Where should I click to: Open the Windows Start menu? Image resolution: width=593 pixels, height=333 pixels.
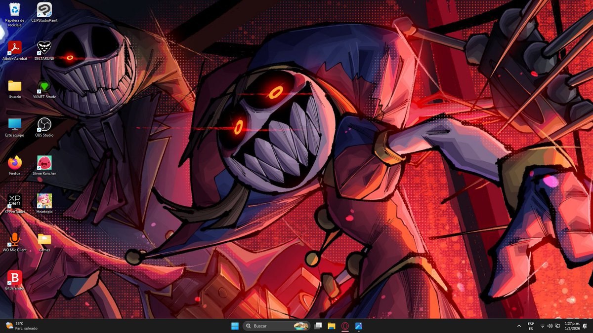tap(235, 326)
